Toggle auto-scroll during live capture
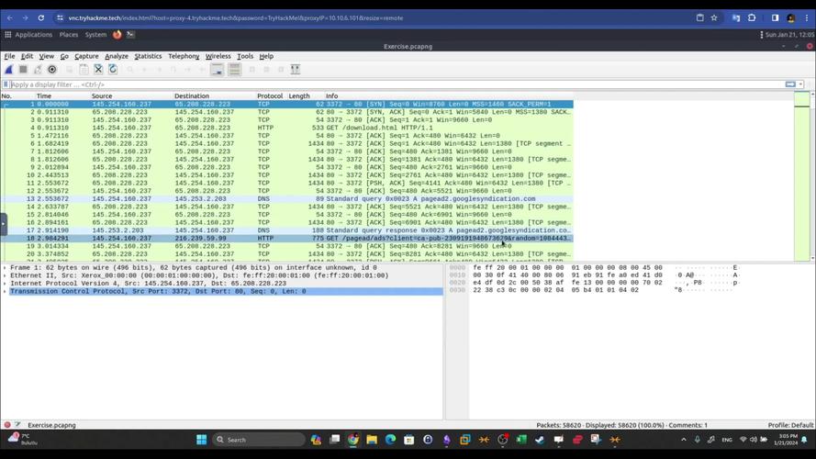 pos(218,70)
